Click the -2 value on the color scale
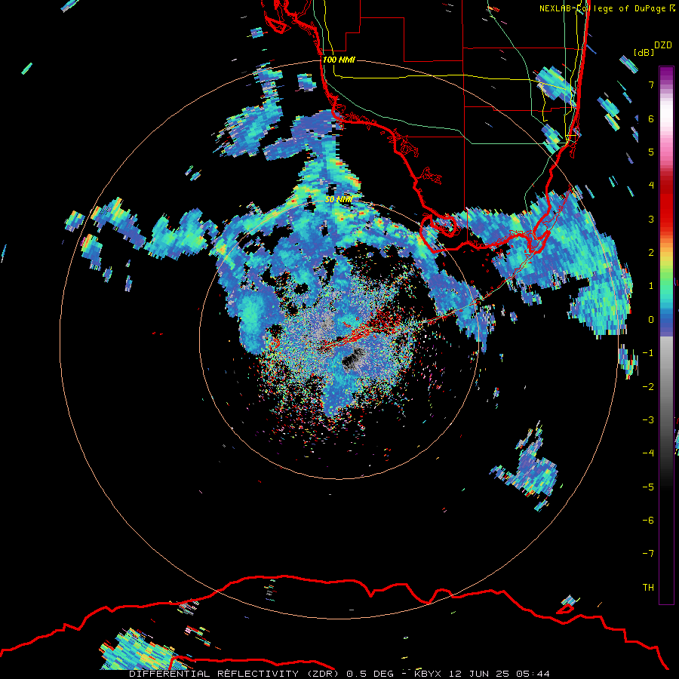 click(648, 387)
